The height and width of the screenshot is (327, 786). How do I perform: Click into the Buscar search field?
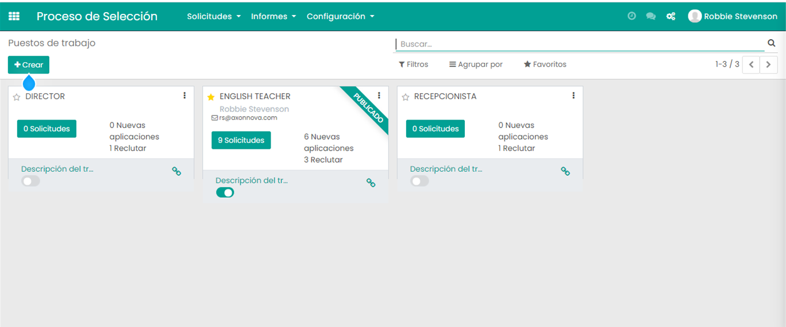[579, 44]
